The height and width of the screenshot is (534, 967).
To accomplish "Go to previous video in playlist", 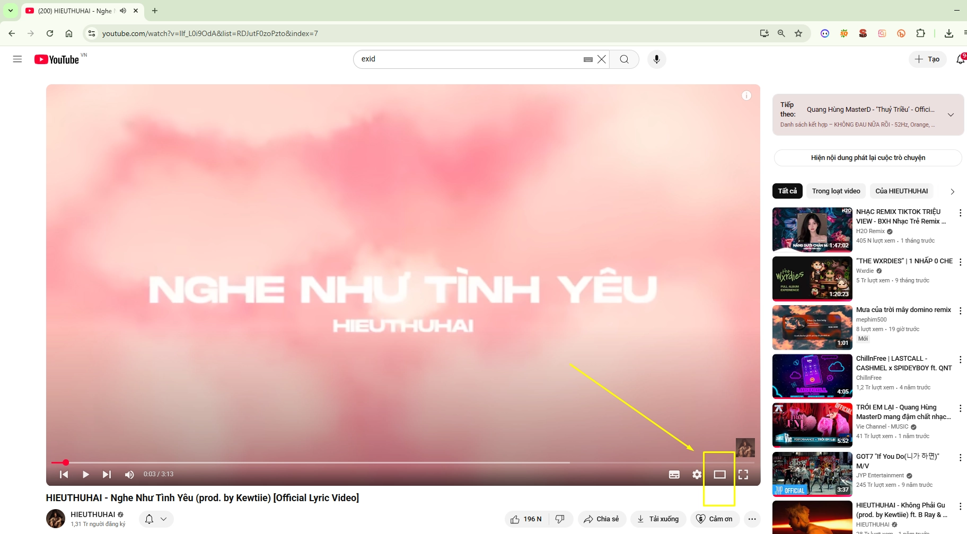I will click(x=64, y=475).
